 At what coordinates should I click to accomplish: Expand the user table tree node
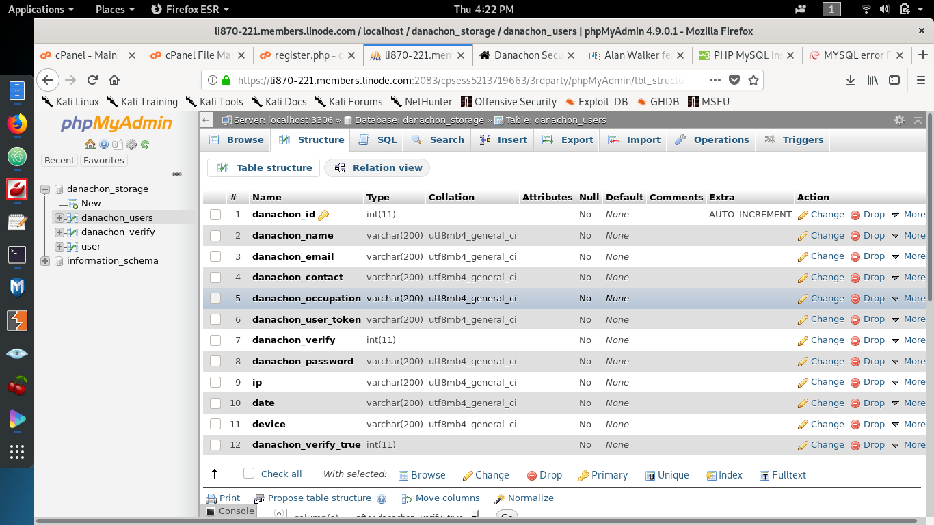[x=59, y=246]
